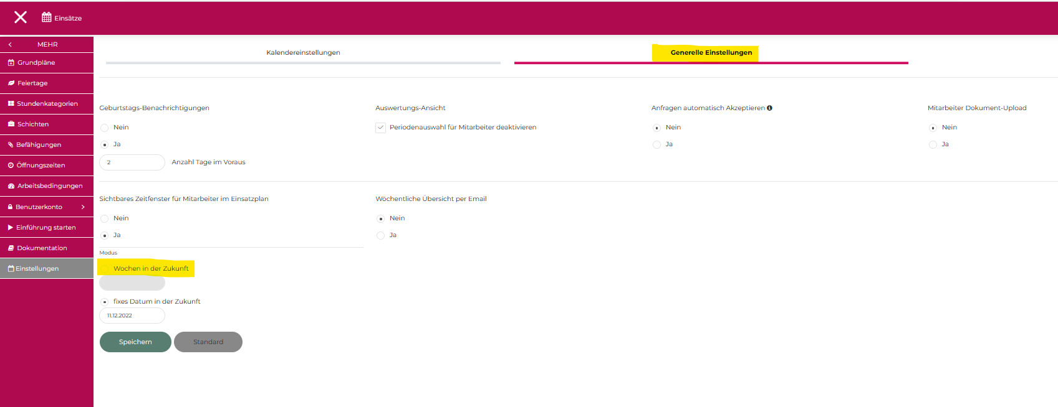Select Nein for Geburtstags-Benachrichtigungen

pos(105,128)
